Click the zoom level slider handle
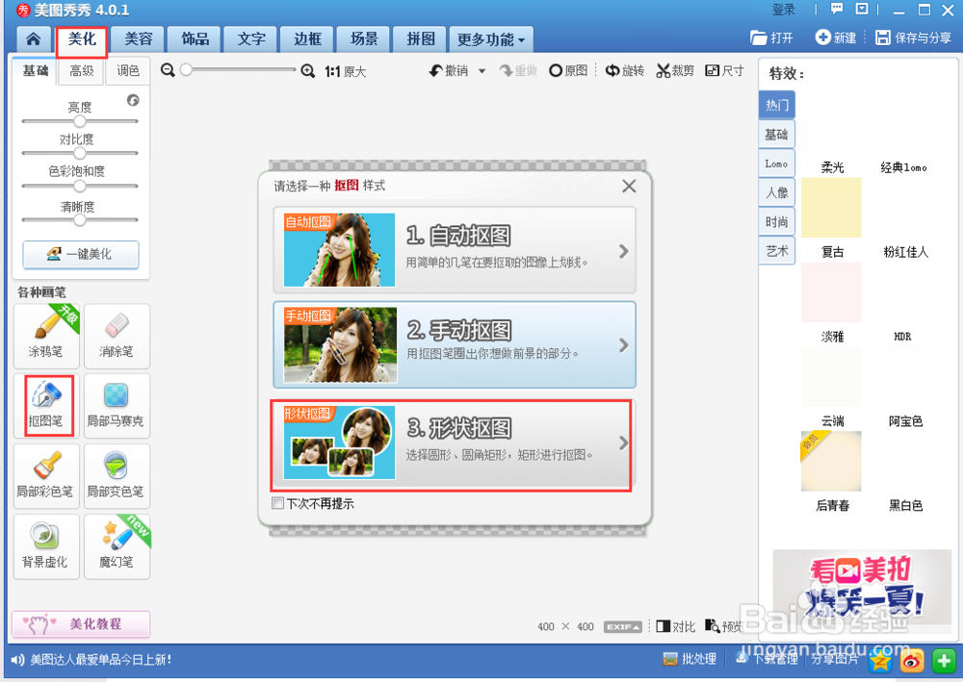963x682 pixels. [186, 70]
